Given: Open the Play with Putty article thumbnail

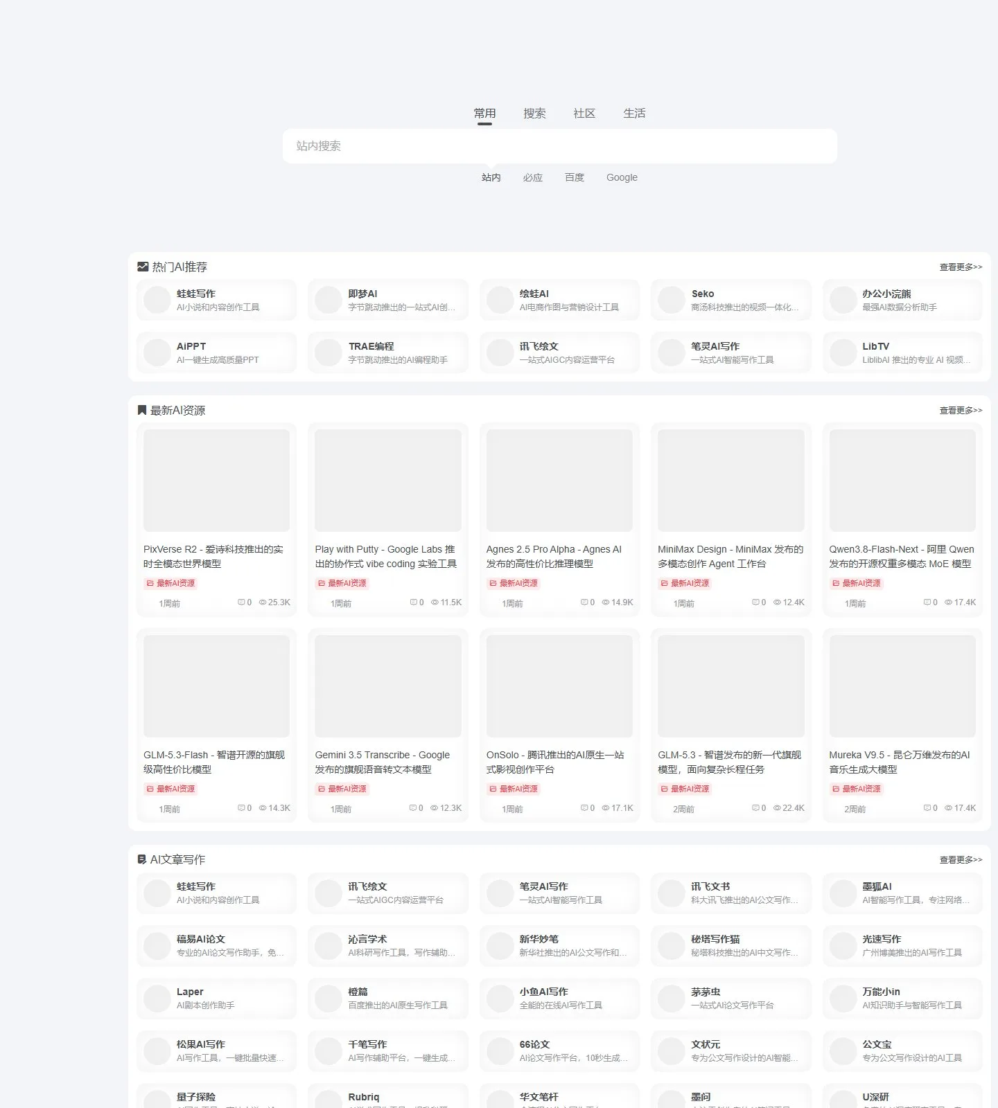Looking at the screenshot, I should pyautogui.click(x=388, y=481).
